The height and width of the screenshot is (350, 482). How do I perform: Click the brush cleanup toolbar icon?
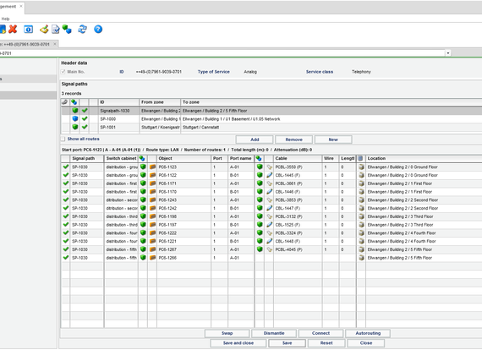pyautogui.click(x=44, y=30)
